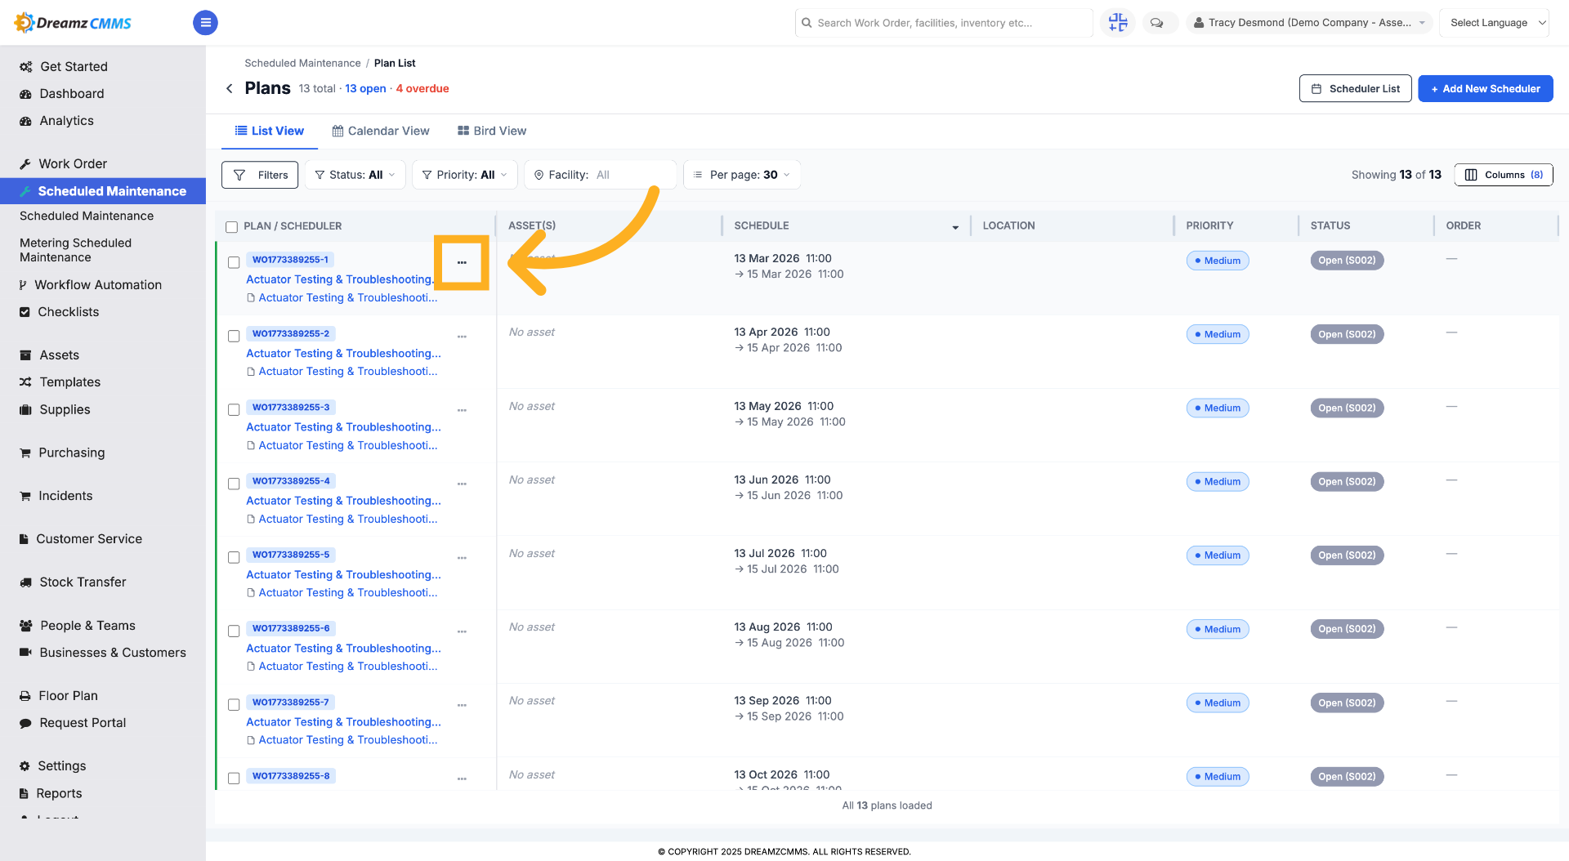Image resolution: width=1569 pixels, height=861 pixels.
Task: Open three-dots menu for WO1773389255-5
Action: click(x=462, y=558)
